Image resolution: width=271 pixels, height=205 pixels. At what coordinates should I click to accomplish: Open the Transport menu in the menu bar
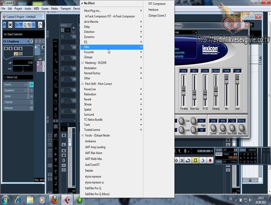click(x=65, y=8)
